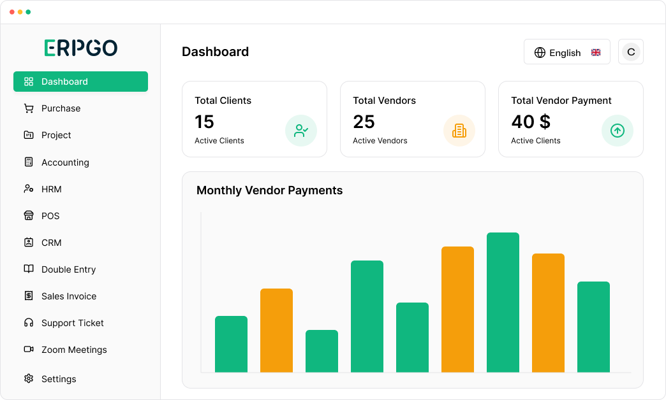666x400 pixels.
Task: Click the first orange bar in chart
Action: [276, 331]
